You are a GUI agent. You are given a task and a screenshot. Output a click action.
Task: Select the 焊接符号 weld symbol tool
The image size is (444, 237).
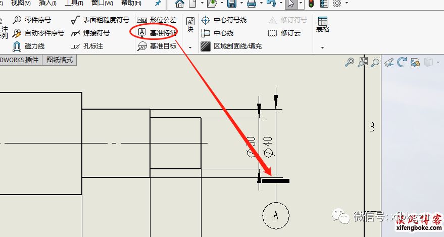coord(90,33)
